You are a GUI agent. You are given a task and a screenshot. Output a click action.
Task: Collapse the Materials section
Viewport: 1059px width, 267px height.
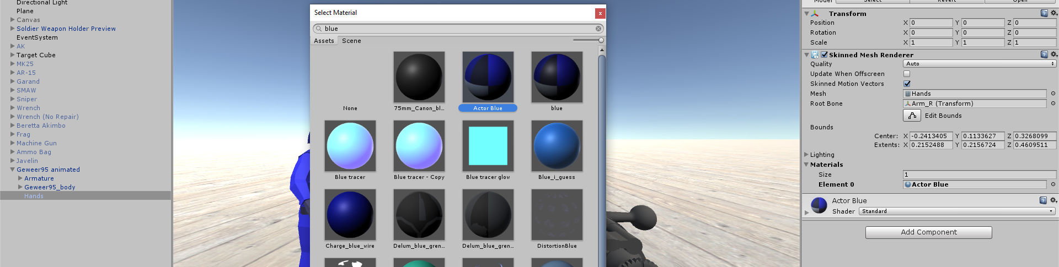[806, 165]
